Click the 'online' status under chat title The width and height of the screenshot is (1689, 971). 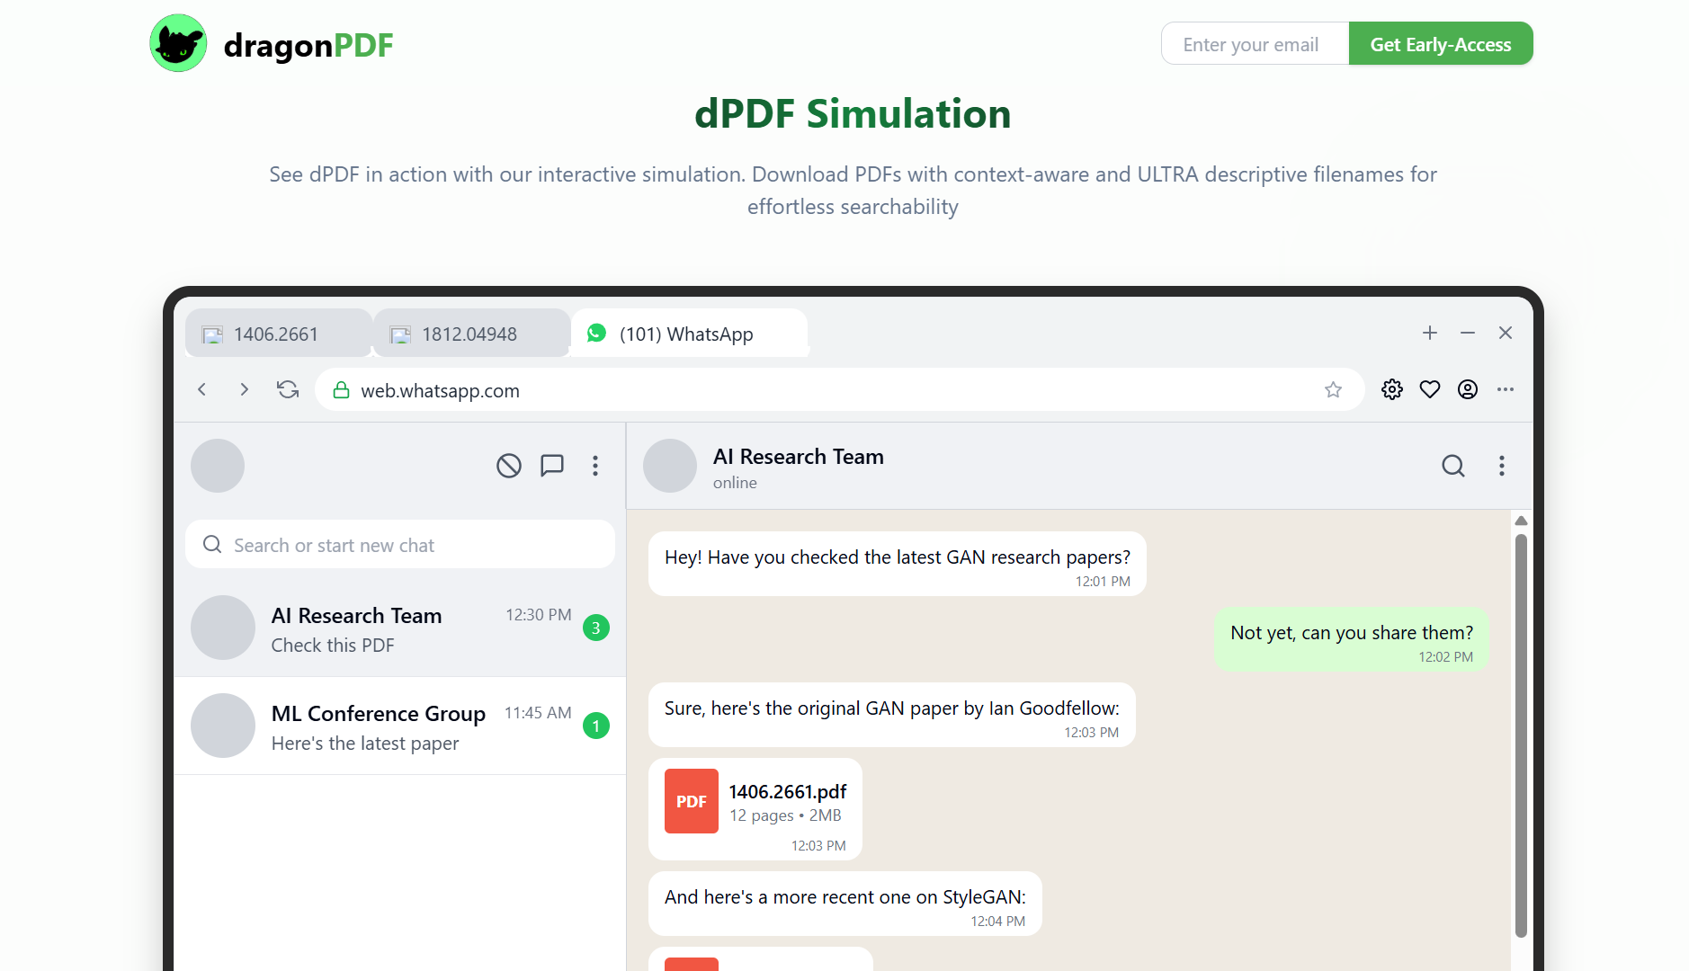coord(735,483)
